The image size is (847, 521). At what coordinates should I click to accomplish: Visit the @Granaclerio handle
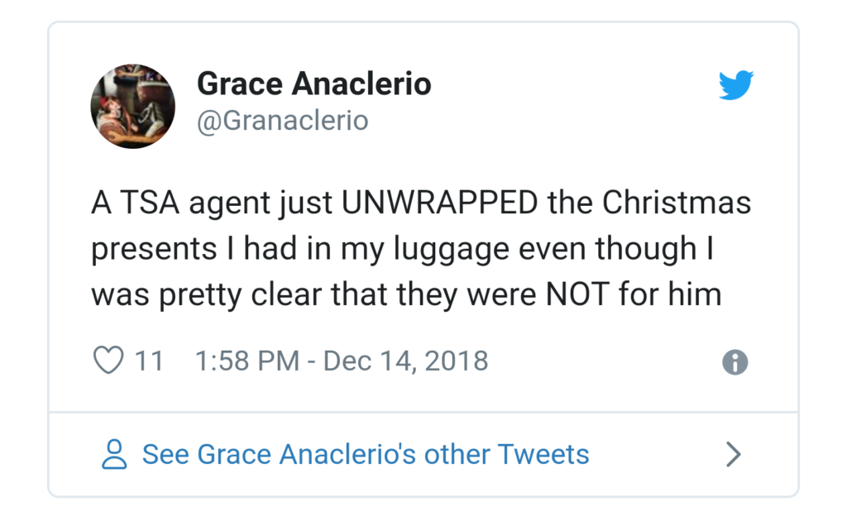(283, 121)
